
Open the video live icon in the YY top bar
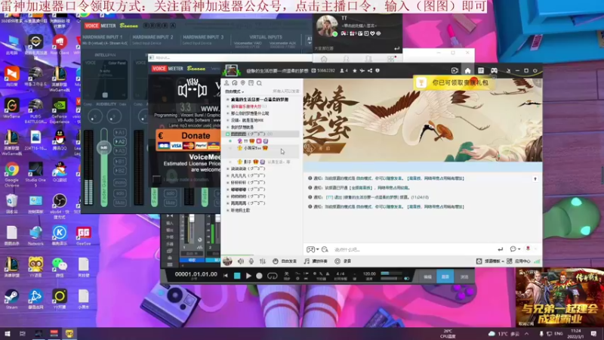[x=455, y=70]
